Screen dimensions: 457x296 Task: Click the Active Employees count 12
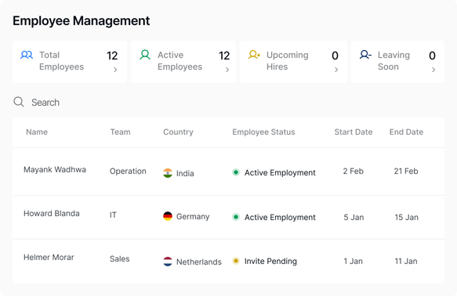tap(224, 56)
